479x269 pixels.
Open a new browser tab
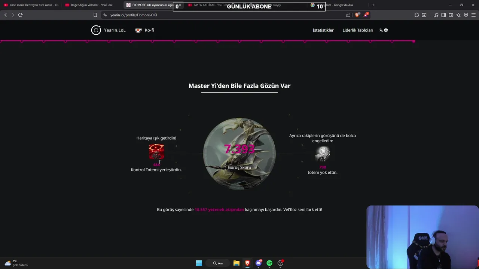373,5
